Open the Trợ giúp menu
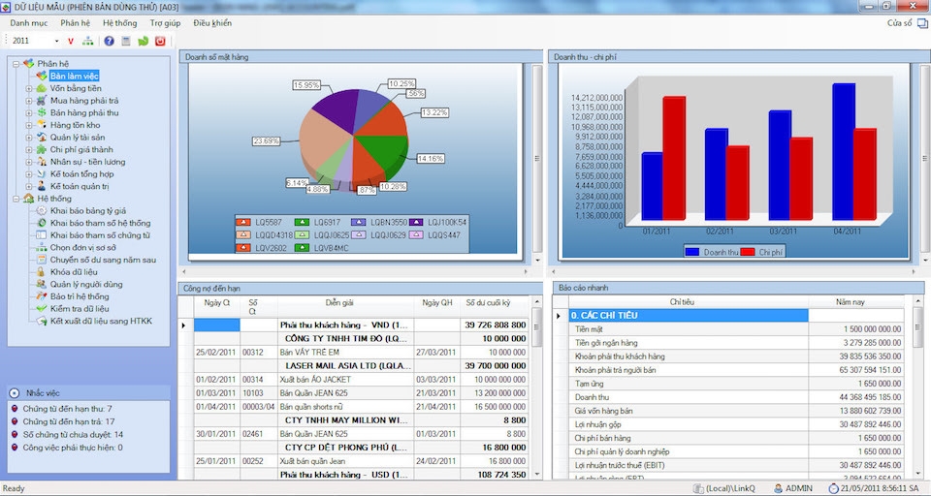This screenshot has width=931, height=496. pyautogui.click(x=165, y=22)
